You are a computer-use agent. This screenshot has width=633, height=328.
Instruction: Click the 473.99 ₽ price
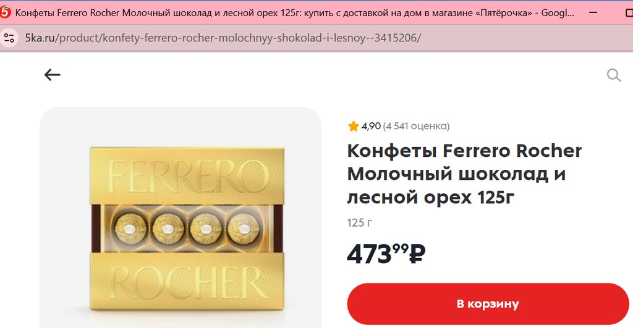coord(386,254)
